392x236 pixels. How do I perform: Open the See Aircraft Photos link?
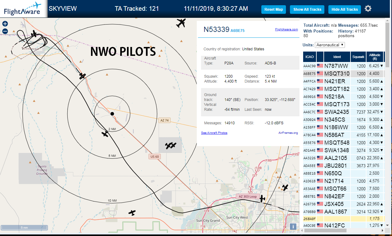coord(214,133)
